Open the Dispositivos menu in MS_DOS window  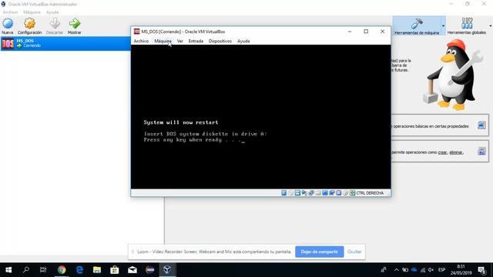[220, 41]
